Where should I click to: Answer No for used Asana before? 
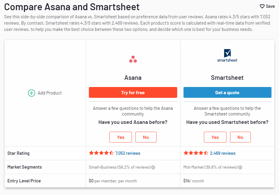[x=146, y=137]
